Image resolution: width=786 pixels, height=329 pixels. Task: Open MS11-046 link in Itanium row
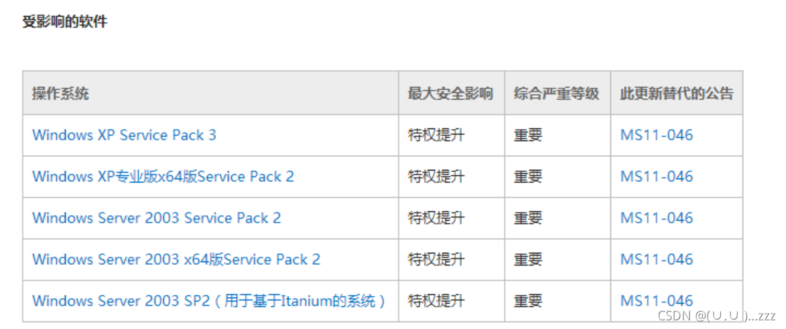[x=657, y=301]
